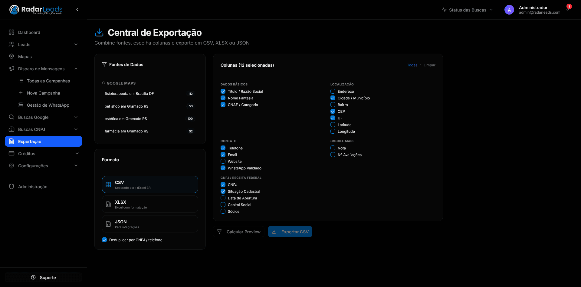The image size is (581, 287).
Task: Click the Buscas CNPJ building icon
Action: (x=11, y=129)
